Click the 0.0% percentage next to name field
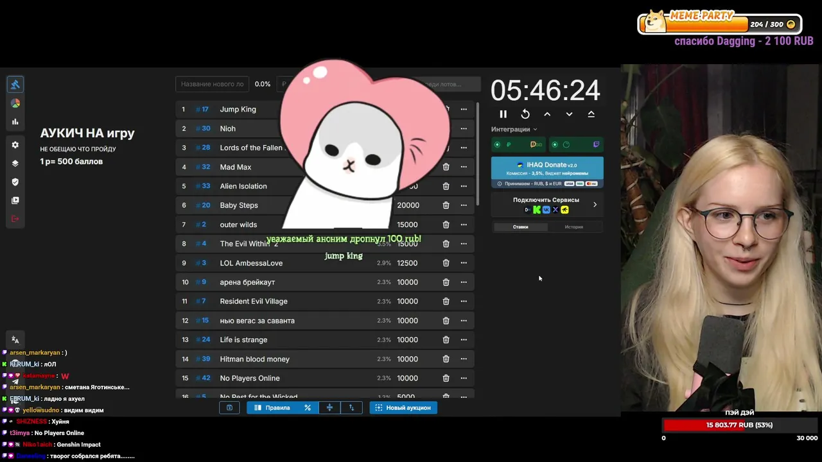This screenshot has width=822, height=462. tap(263, 84)
